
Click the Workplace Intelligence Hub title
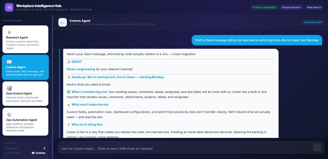tap(39, 6)
